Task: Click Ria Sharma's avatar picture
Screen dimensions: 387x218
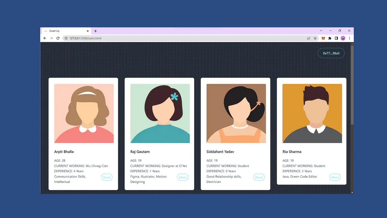Action: [312, 113]
